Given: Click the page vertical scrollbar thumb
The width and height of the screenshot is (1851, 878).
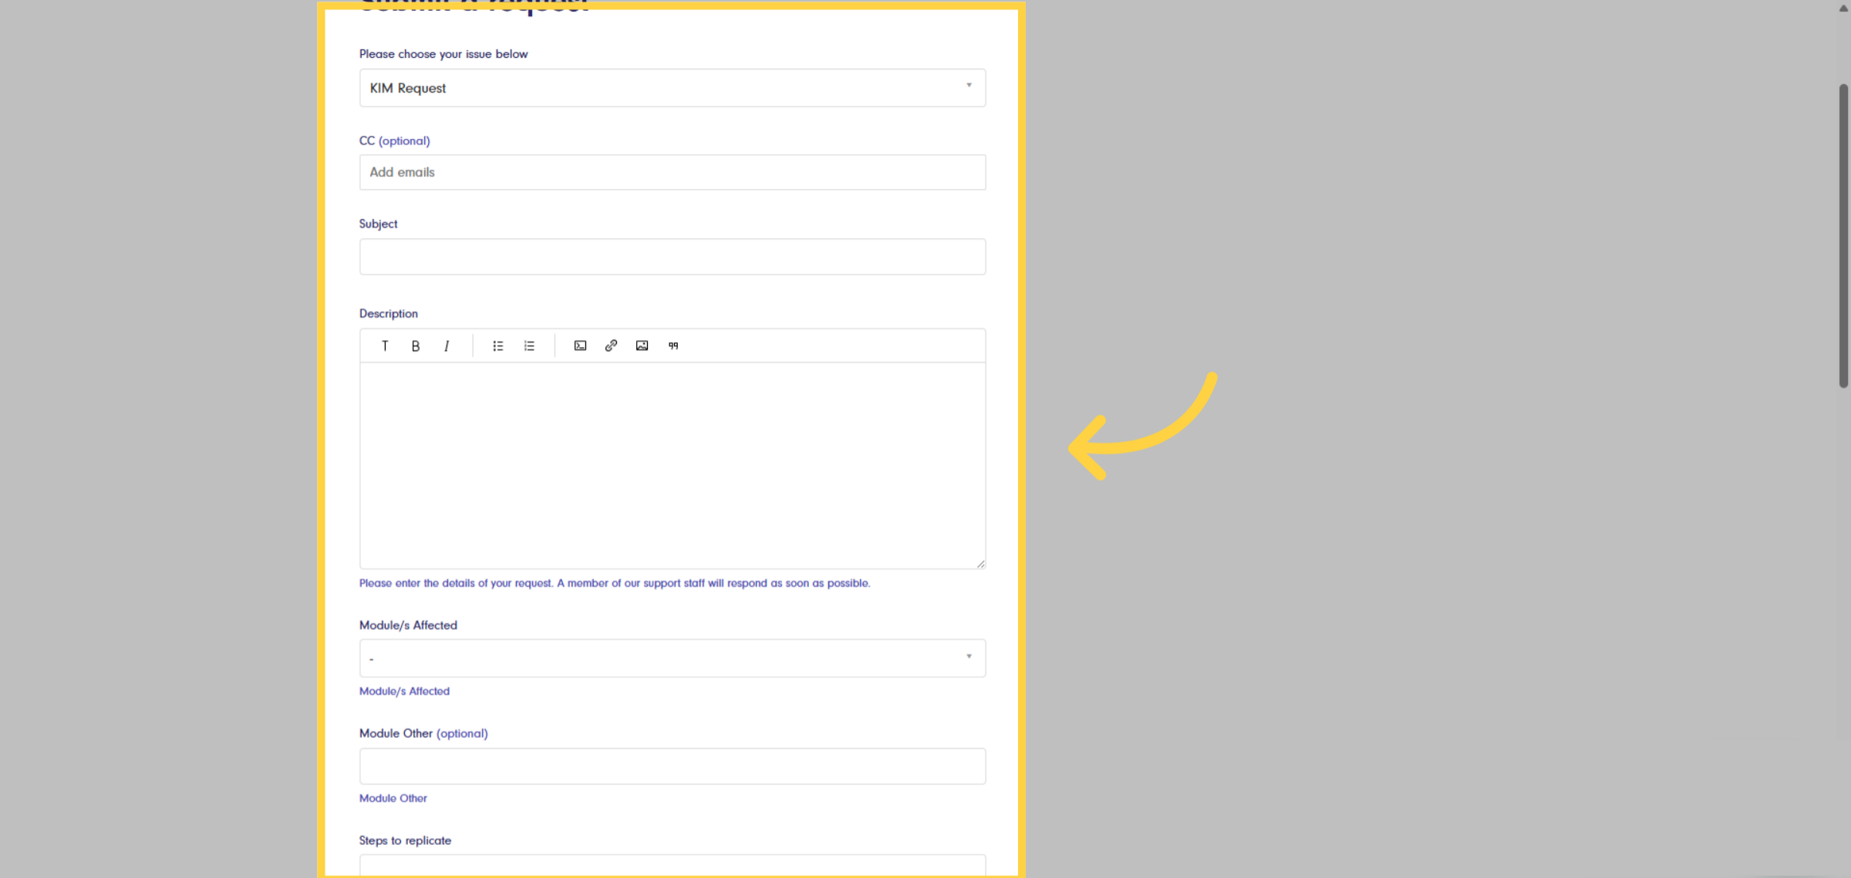Looking at the screenshot, I should (1843, 235).
